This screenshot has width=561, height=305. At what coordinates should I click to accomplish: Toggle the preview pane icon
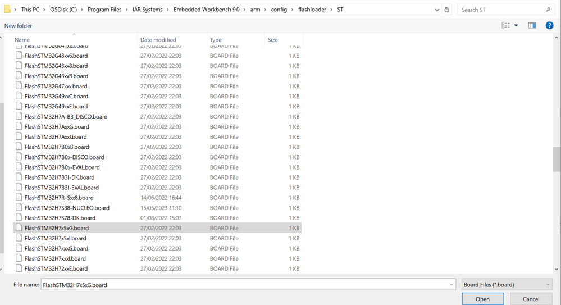532,25
